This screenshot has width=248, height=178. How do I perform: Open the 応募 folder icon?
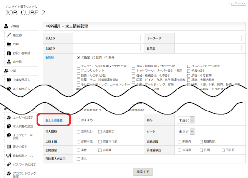[9, 44]
